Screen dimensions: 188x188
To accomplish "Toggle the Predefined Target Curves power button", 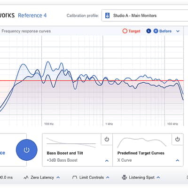I will pyautogui.click(x=177, y=139).
